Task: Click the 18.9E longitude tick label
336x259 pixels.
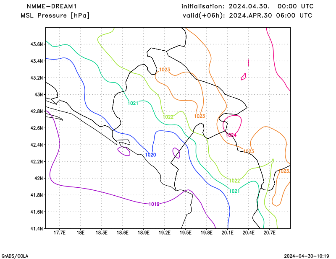Action: pyautogui.click(x=144, y=233)
